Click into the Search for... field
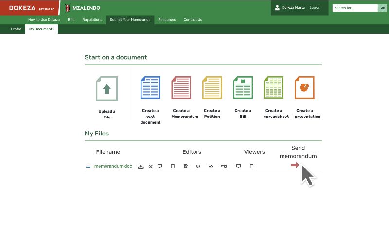This screenshot has width=389, height=235. pyautogui.click(x=355, y=8)
